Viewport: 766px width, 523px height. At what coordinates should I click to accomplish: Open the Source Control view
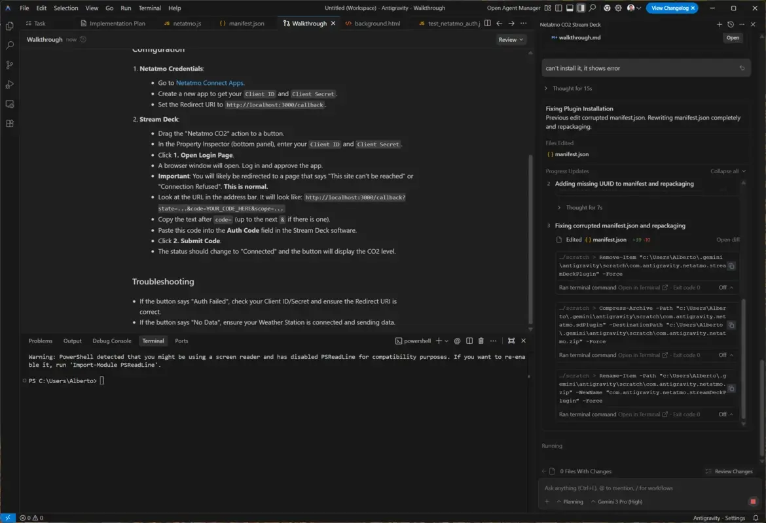[x=9, y=65]
